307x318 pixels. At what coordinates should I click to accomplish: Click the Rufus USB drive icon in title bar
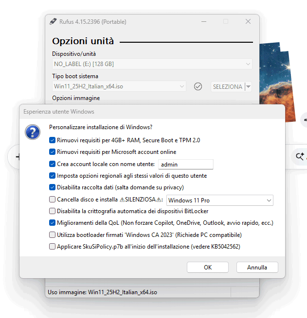pyautogui.click(x=53, y=21)
